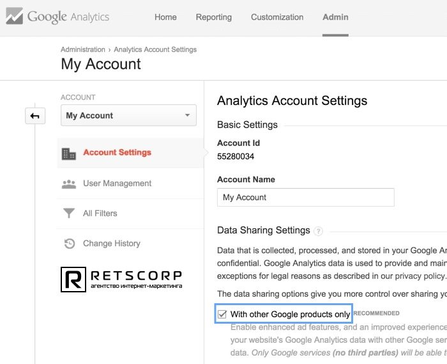Select the Admin tab
The image size is (447, 364).
(335, 17)
